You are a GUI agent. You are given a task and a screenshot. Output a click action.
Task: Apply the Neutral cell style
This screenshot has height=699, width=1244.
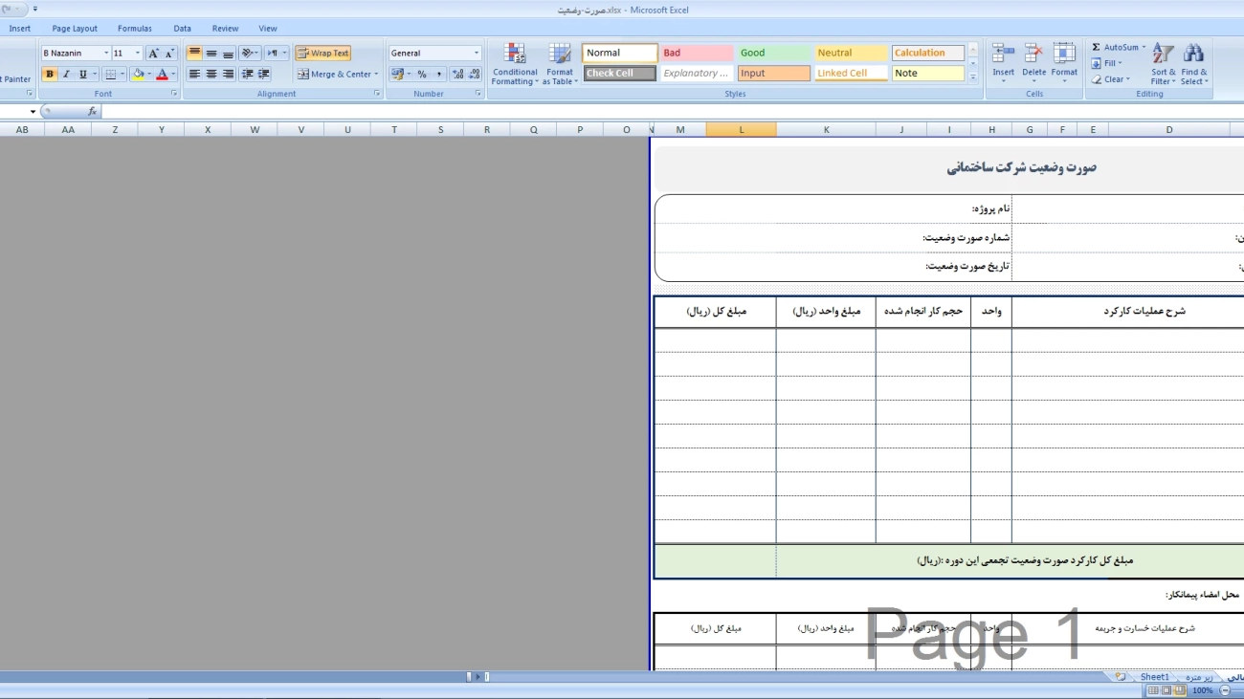coord(851,54)
